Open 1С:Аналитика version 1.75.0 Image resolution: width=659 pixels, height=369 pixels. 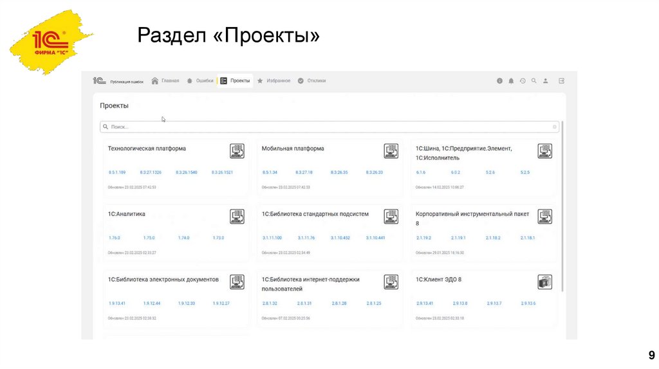click(x=149, y=238)
